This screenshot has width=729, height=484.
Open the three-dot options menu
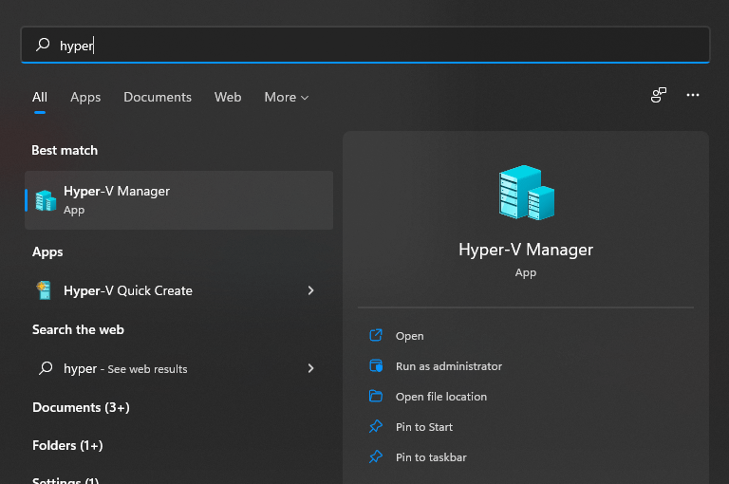693,95
